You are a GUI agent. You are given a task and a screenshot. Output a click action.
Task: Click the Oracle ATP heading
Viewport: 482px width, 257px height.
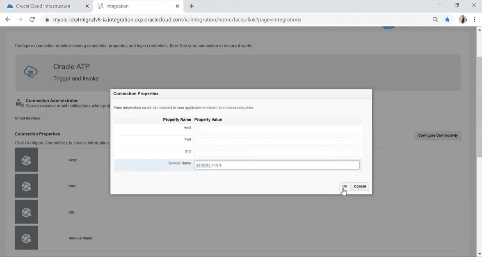(71, 67)
